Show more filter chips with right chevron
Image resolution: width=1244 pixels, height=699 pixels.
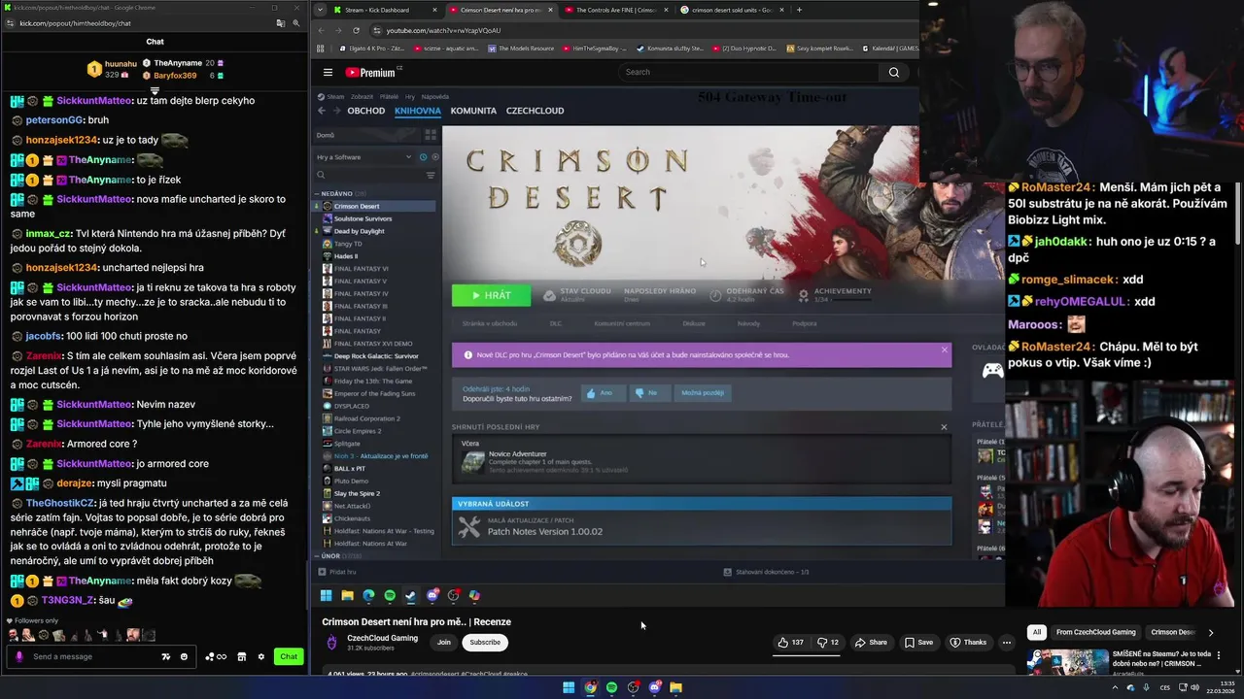[1210, 632]
